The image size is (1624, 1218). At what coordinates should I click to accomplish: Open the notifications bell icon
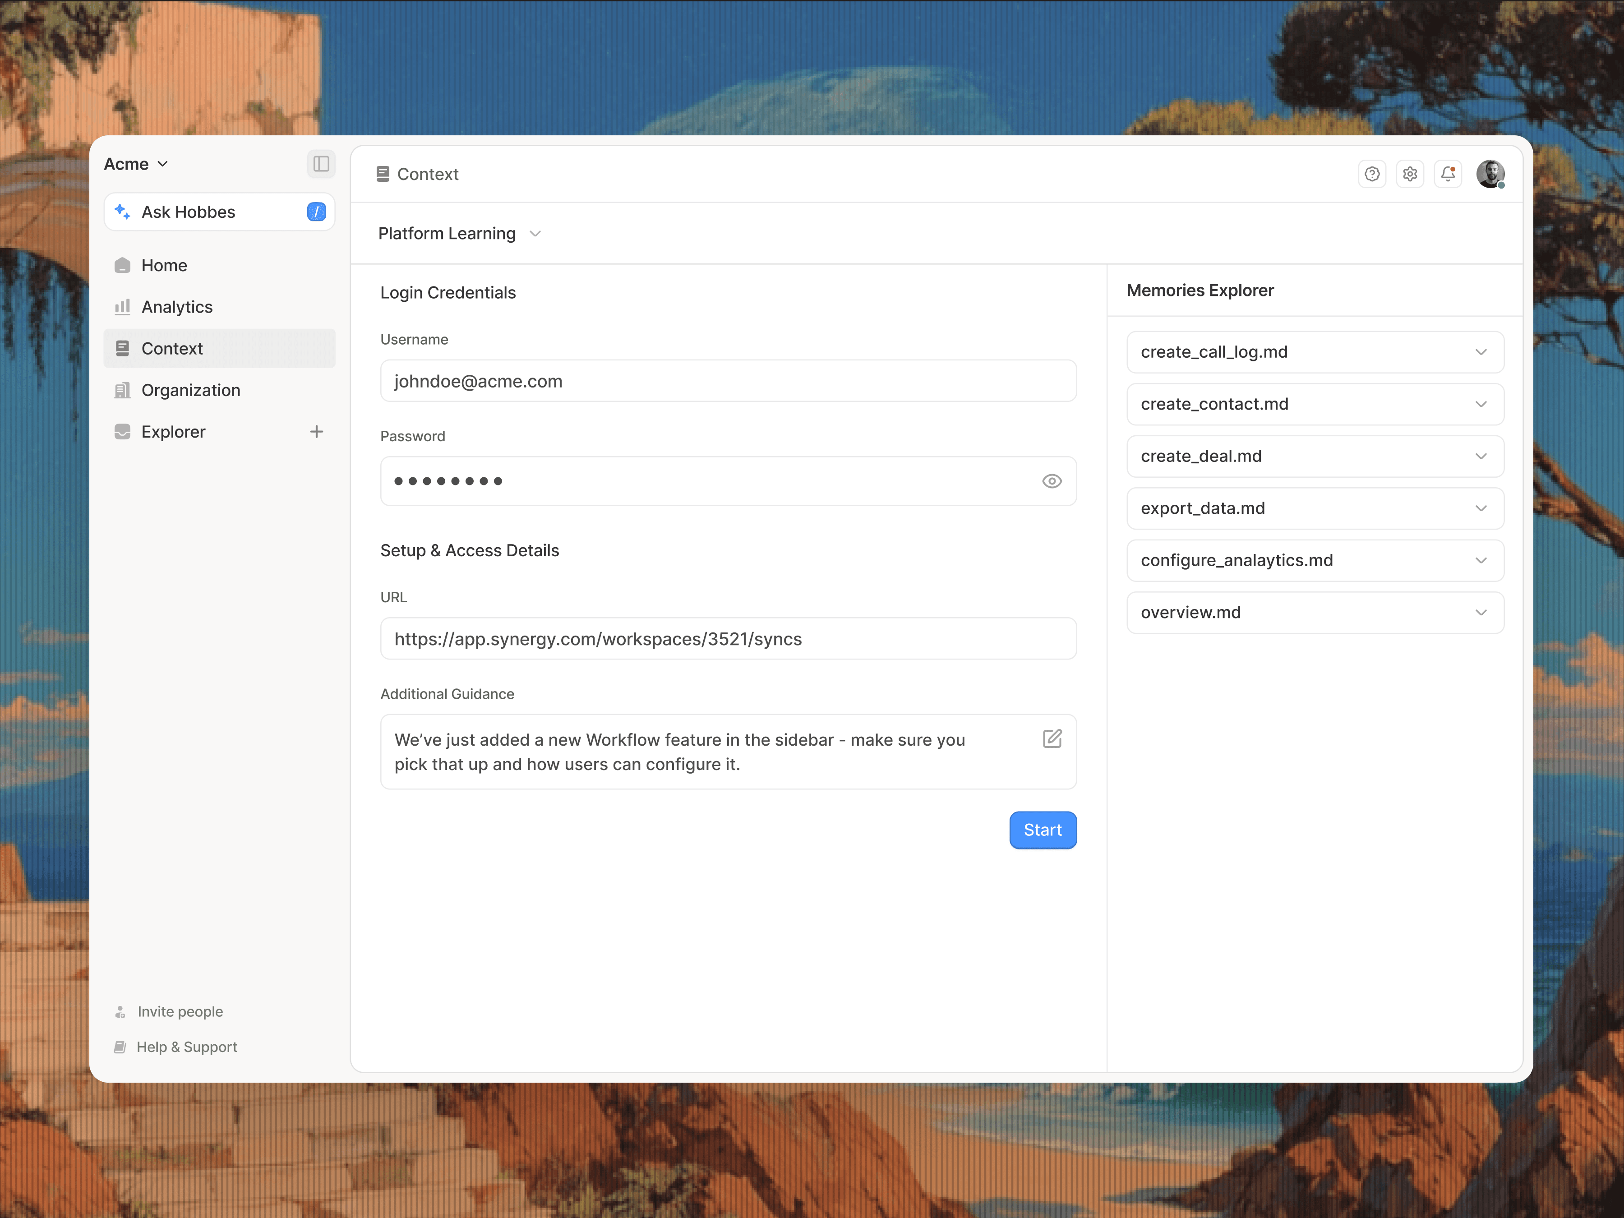(1448, 174)
